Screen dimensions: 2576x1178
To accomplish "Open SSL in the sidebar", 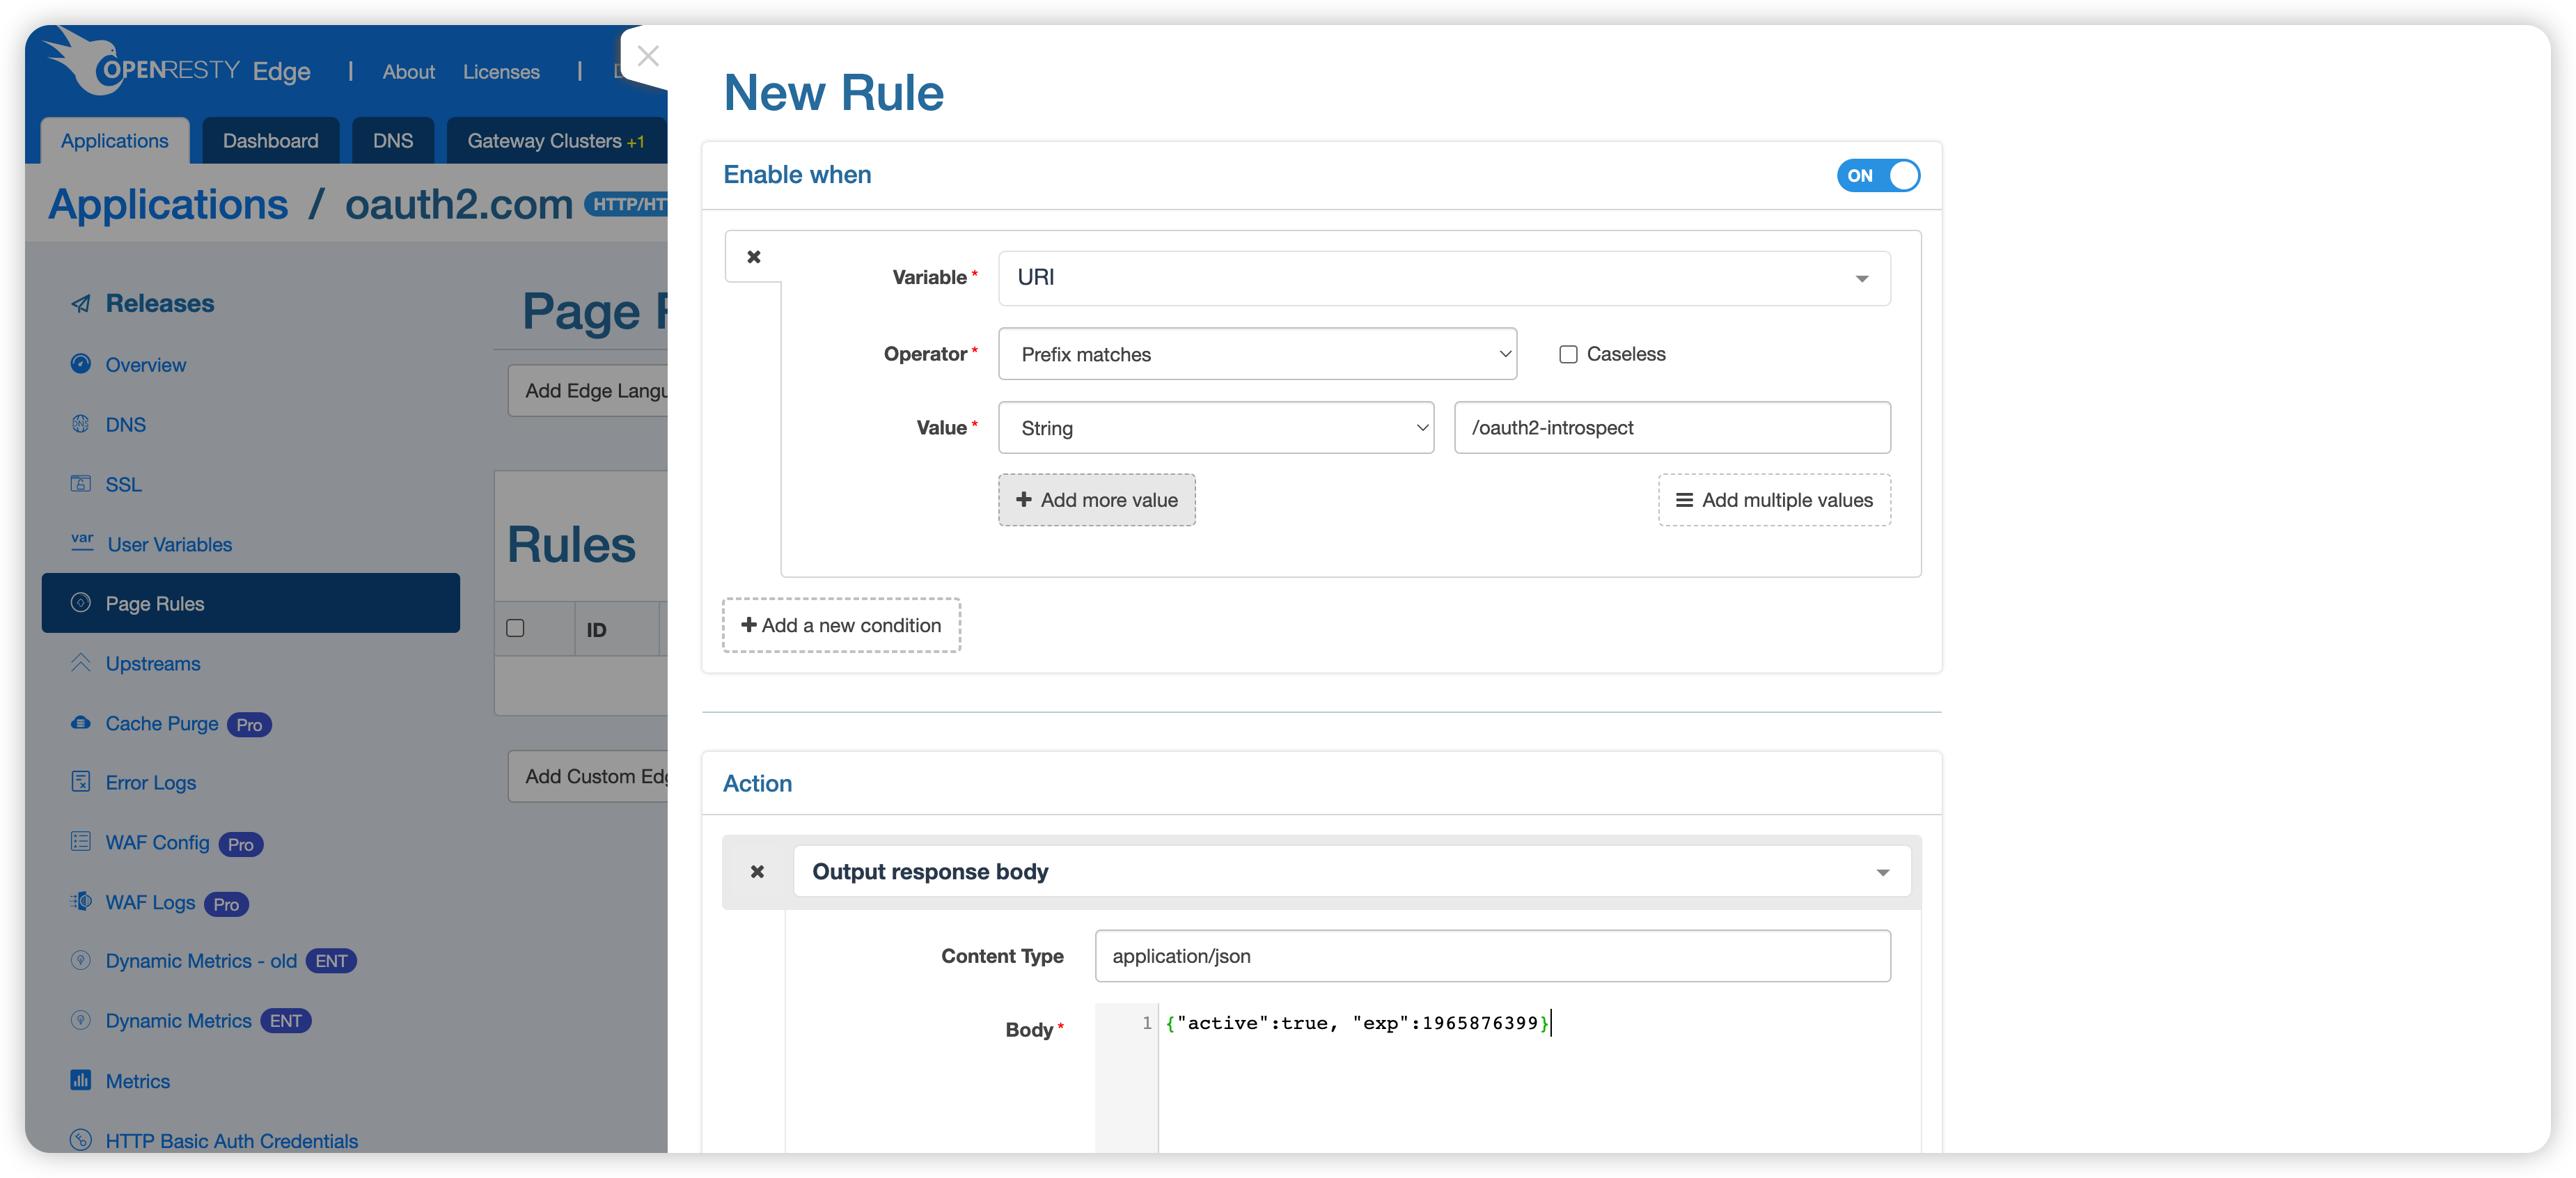I will [x=124, y=485].
